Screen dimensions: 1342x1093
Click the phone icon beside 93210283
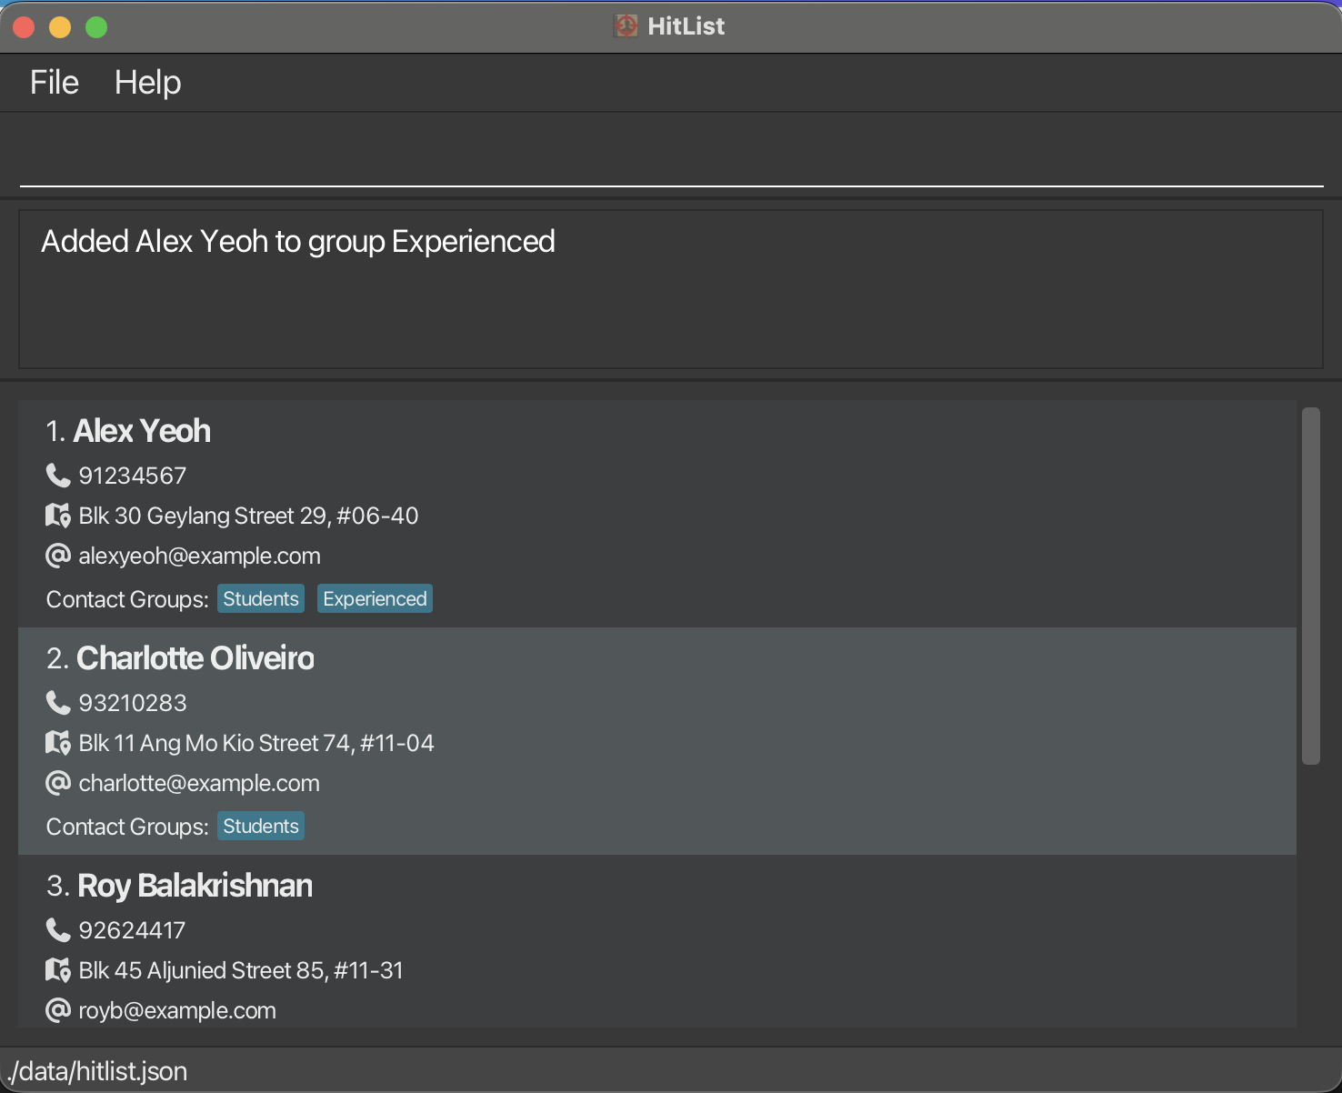pyautogui.click(x=58, y=703)
